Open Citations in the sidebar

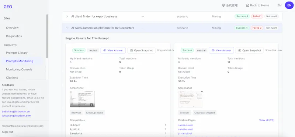pos(12,77)
